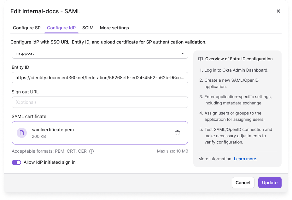Delete samlcertificate.pem using trash icon

point(178,133)
